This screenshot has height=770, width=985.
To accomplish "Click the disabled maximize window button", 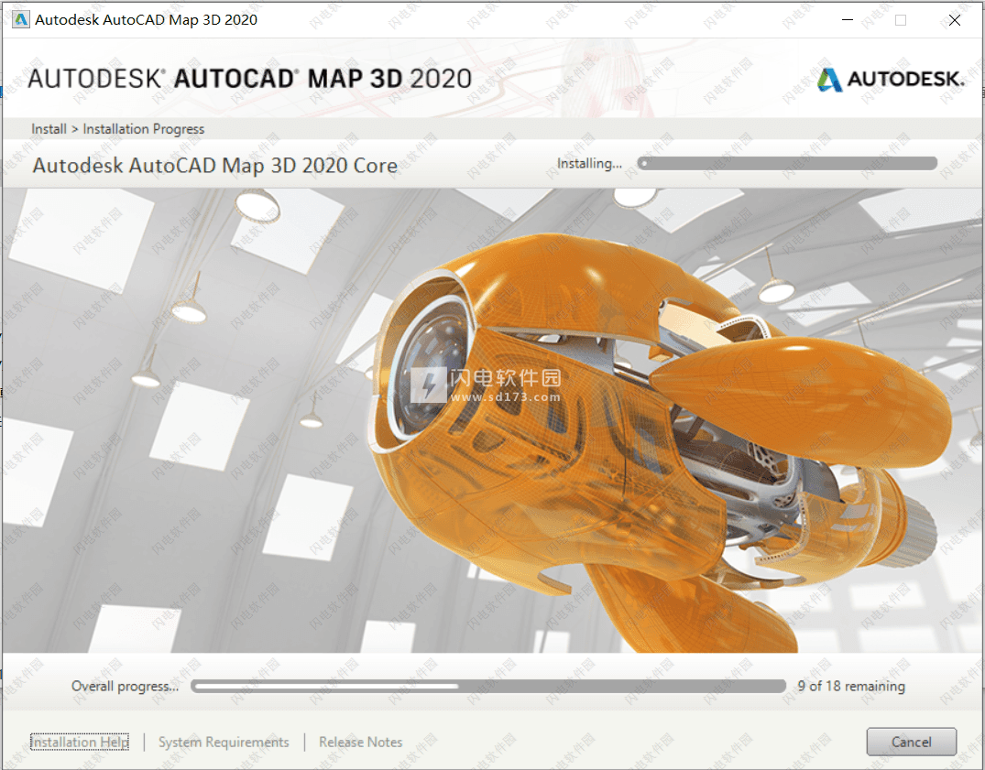I will tap(900, 20).
